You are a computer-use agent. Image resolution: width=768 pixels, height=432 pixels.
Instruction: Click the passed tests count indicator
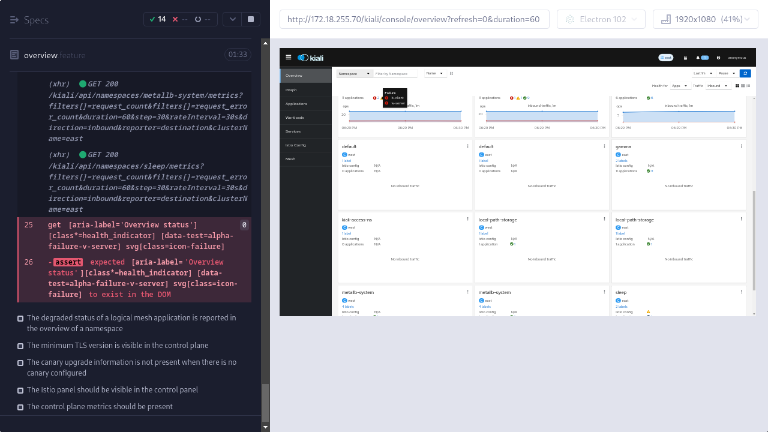pos(157,19)
